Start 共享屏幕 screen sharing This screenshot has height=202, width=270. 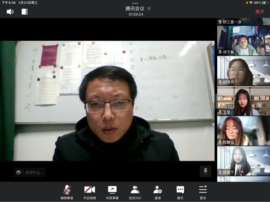[112, 192]
